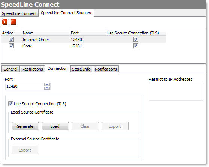
Task: Open the General tab
Action: click(10, 69)
